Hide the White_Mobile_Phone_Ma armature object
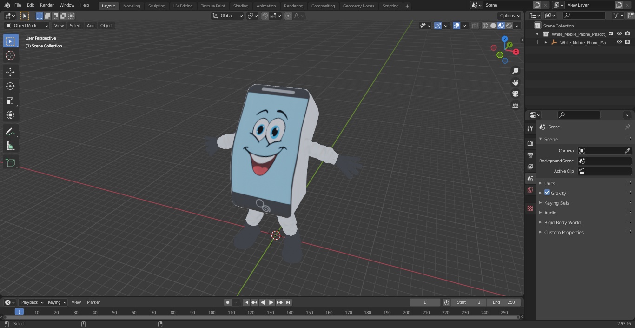The width and height of the screenshot is (635, 328). click(x=619, y=42)
